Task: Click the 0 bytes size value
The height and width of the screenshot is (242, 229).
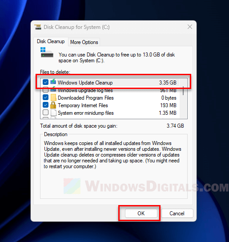Action: [169, 98]
